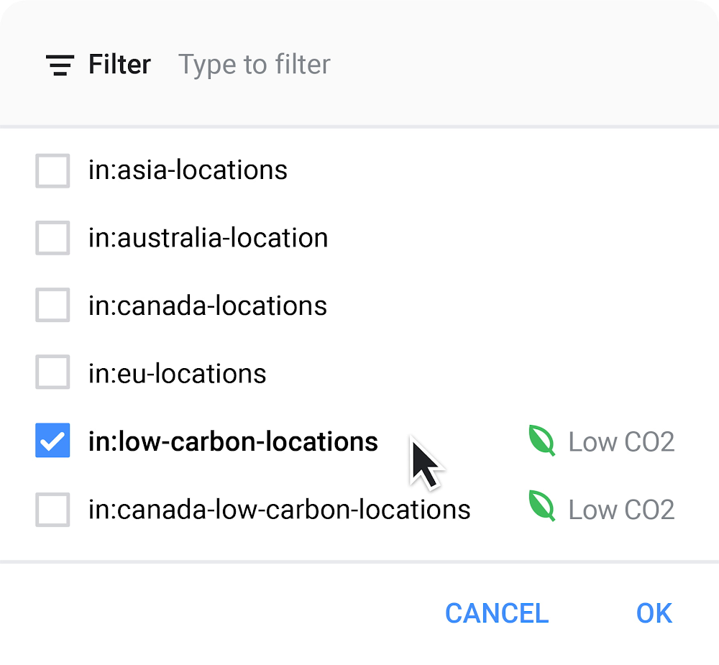
Task: Click the Low CO2 leaf icon beside in:low-carbon-locations
Action: tap(541, 441)
